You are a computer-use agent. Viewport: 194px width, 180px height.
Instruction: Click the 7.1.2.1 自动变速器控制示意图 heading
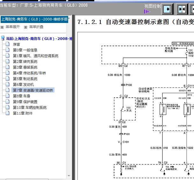coord(136,22)
